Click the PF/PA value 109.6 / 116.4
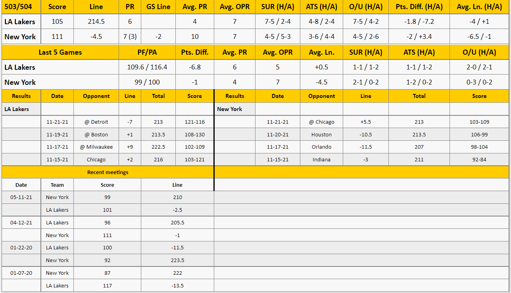Screen dimensions: 511x293 [x=147, y=67]
